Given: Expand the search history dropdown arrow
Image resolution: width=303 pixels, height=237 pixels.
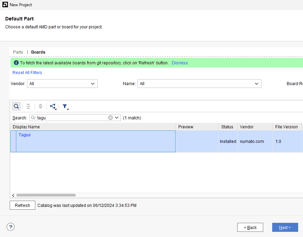Looking at the screenshot, I should point(117,118).
